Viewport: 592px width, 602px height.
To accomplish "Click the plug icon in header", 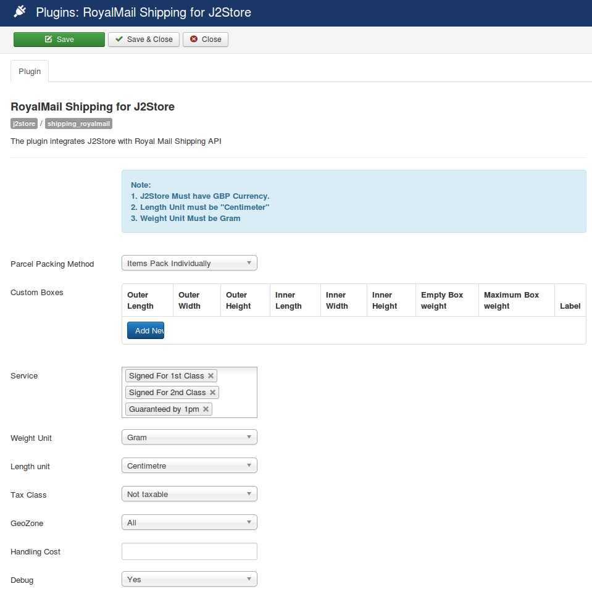I will click(20, 12).
